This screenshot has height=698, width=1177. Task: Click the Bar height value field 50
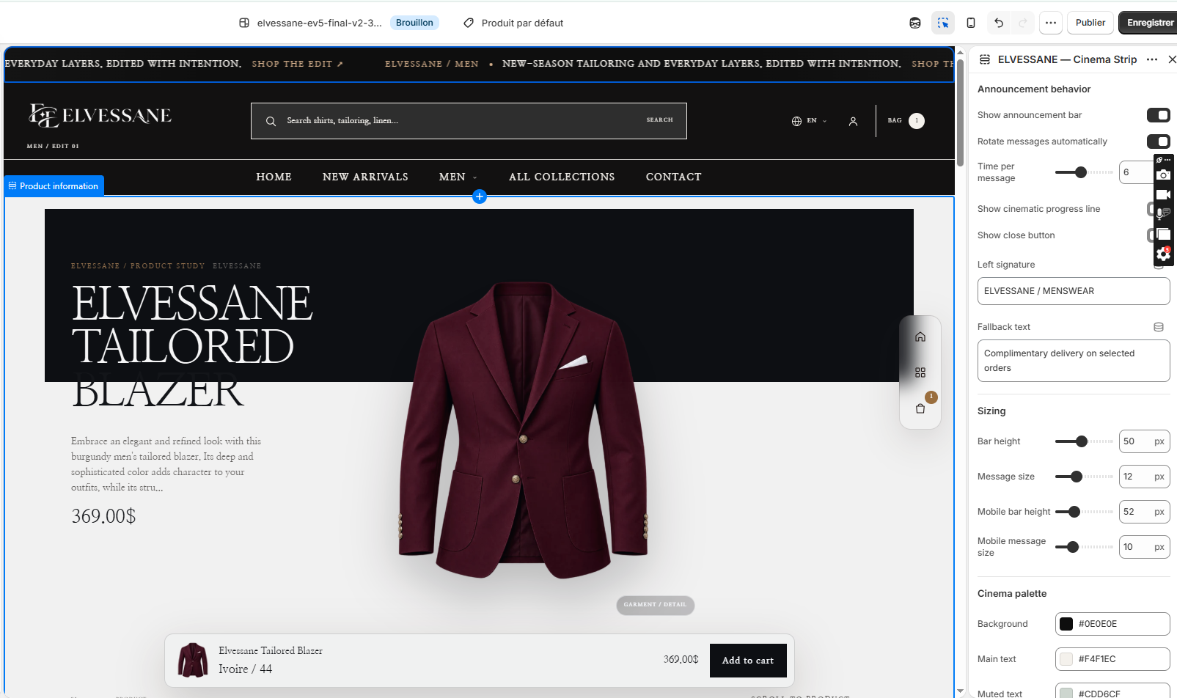pyautogui.click(x=1144, y=441)
